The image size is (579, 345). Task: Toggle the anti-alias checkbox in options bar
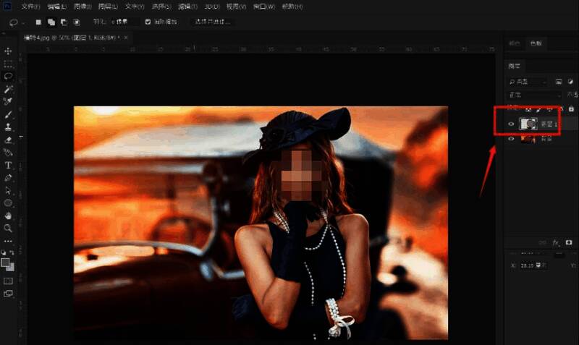tap(148, 22)
